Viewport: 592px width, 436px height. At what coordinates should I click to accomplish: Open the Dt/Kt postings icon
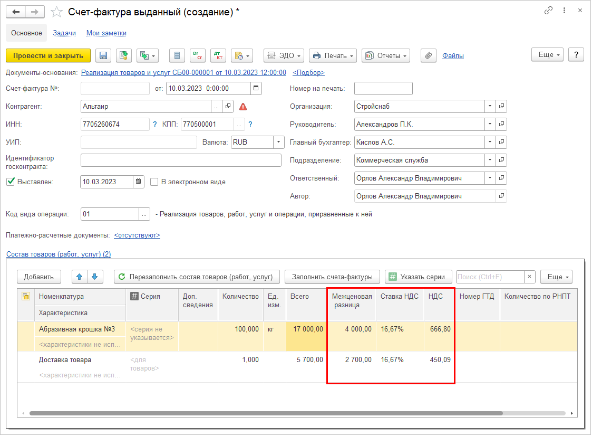click(218, 55)
